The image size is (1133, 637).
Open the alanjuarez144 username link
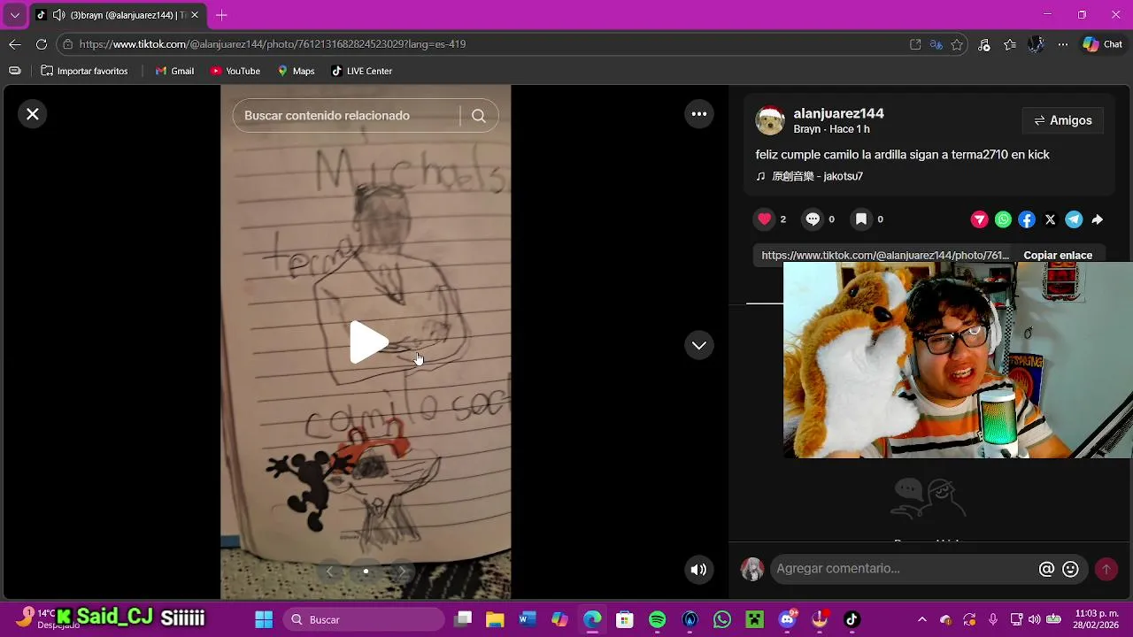839,113
